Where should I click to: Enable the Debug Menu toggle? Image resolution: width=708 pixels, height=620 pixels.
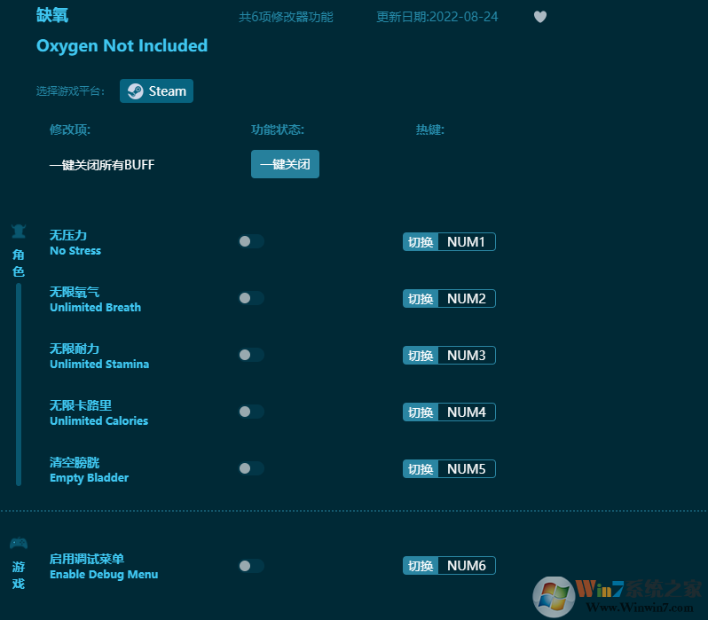point(250,566)
